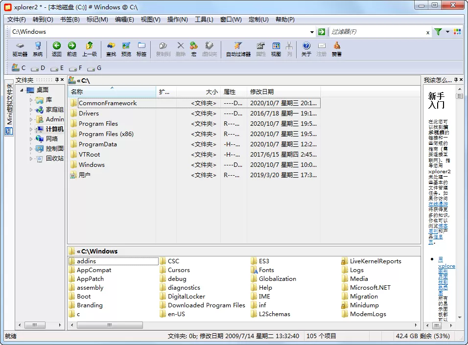Expand the 网络 tree node
This screenshot has height=345, width=468.
(x=31, y=139)
